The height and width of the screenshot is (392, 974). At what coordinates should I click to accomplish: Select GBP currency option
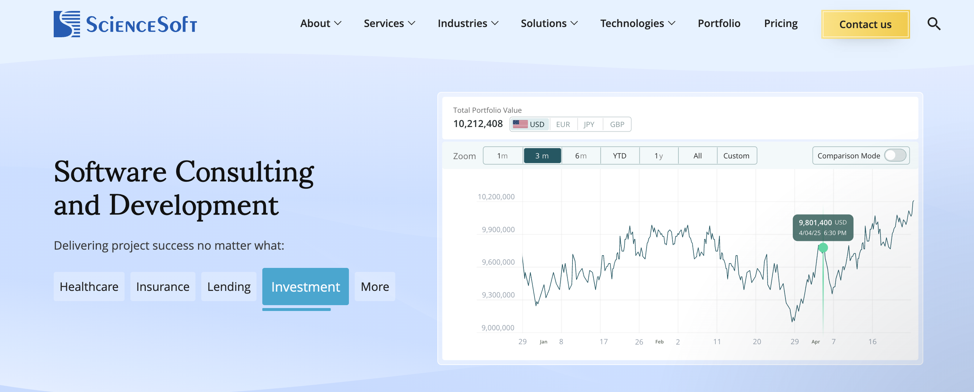[x=617, y=124]
